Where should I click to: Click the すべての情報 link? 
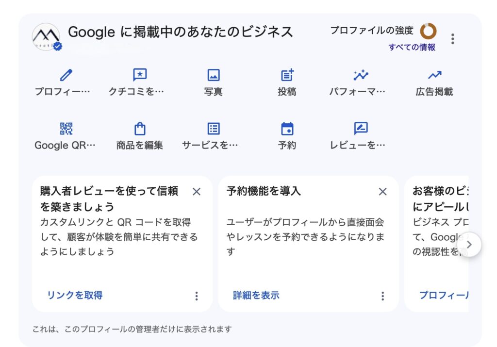pos(412,47)
